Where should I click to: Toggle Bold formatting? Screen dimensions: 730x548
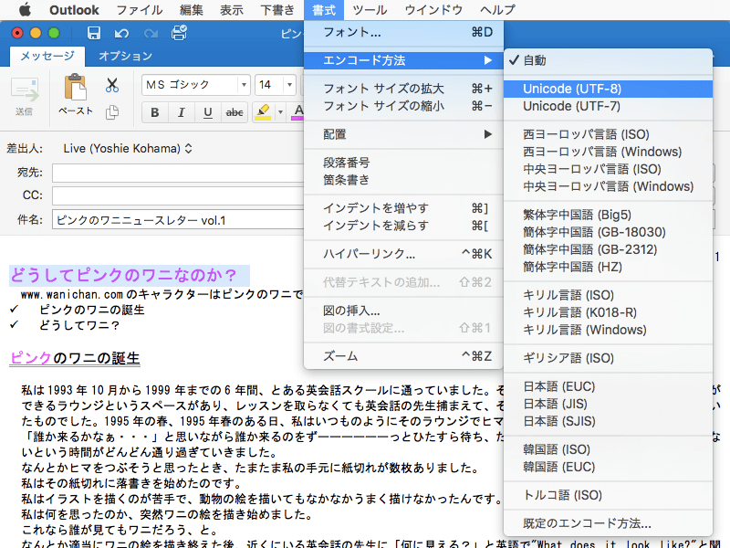[x=155, y=112]
